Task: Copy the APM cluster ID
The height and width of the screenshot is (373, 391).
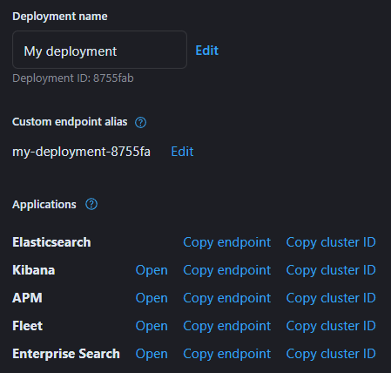Action: pyautogui.click(x=331, y=298)
